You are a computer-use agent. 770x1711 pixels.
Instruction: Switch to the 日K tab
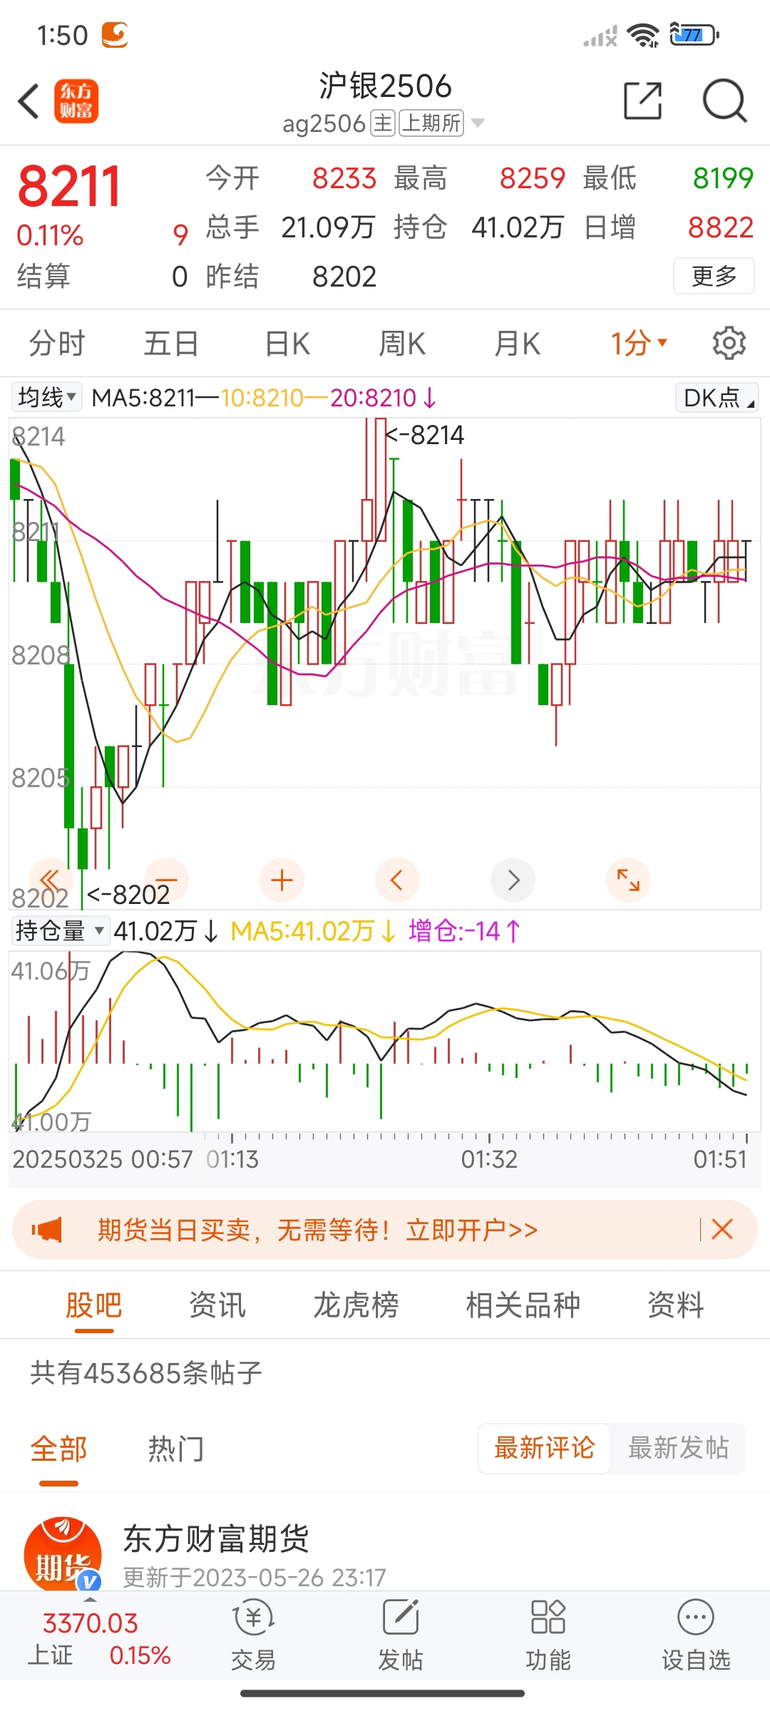[287, 344]
